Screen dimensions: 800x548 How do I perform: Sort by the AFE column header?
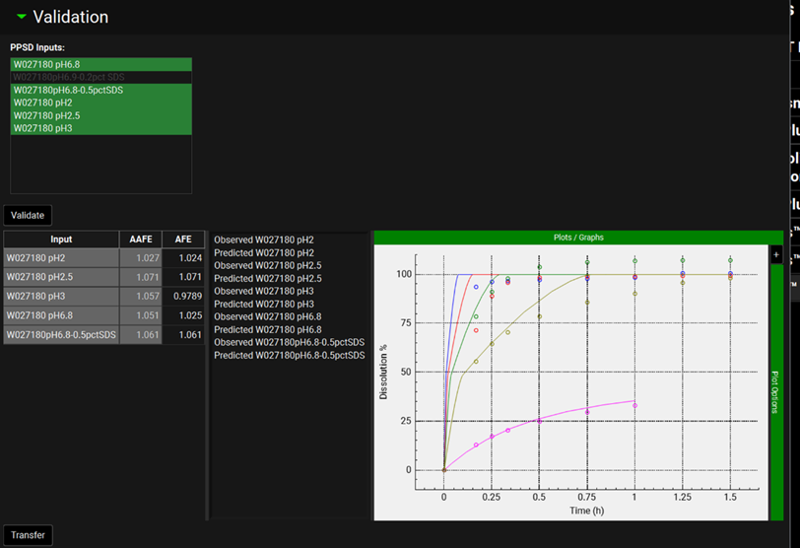pyautogui.click(x=183, y=240)
